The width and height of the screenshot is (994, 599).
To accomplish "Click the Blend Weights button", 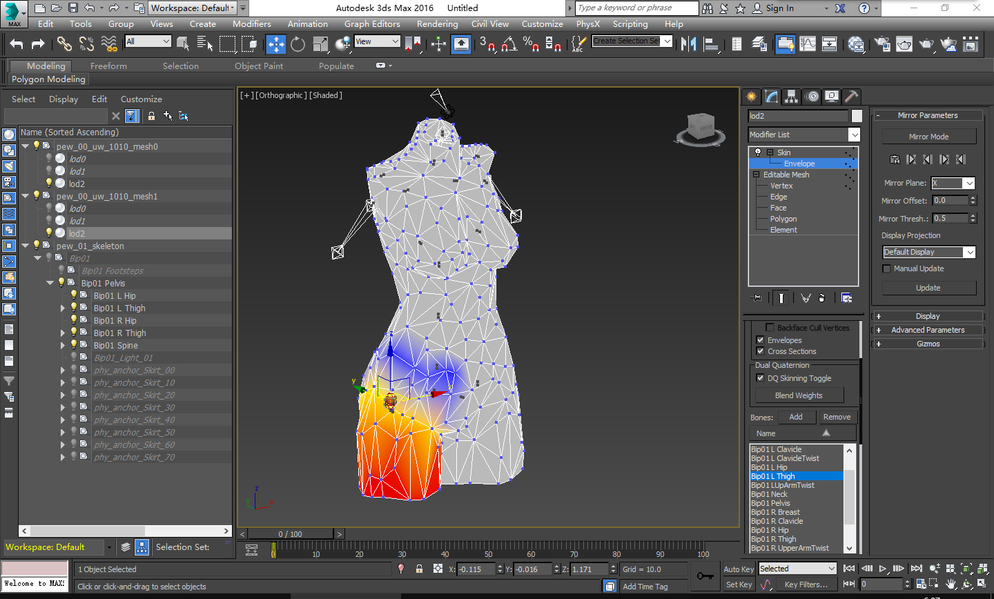I will 799,395.
